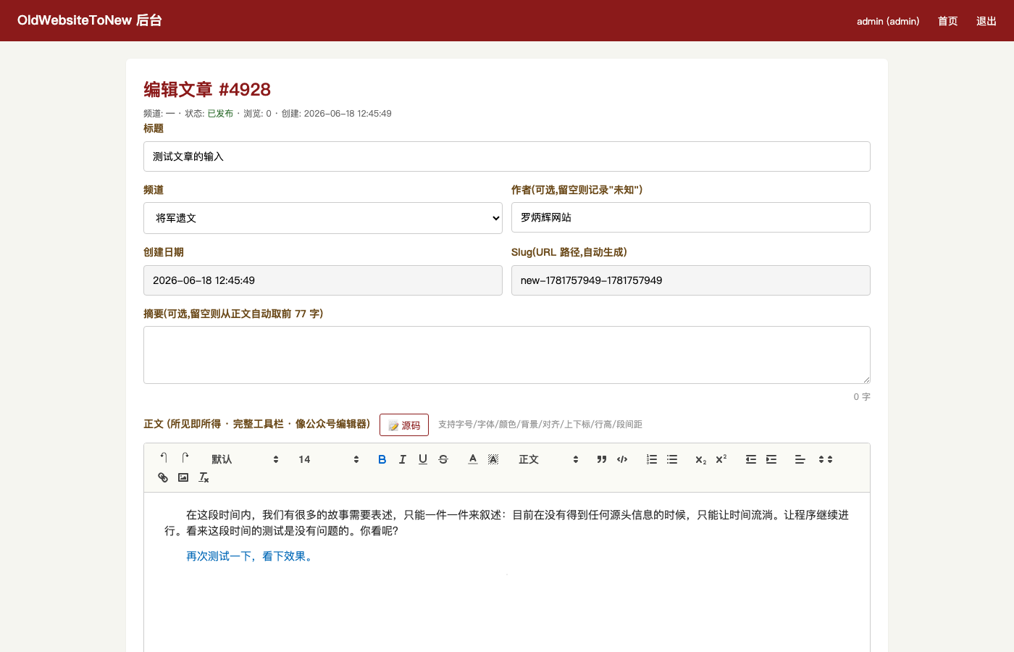
Task: Click the 创建日期 date field
Action: tap(323, 280)
